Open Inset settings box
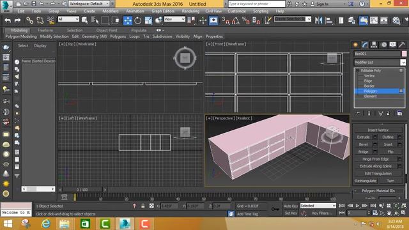The width and height of the screenshot is (409, 230). [399, 144]
